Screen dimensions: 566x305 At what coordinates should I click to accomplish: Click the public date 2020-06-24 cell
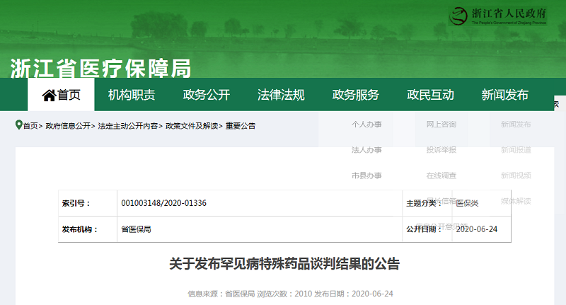click(482, 229)
